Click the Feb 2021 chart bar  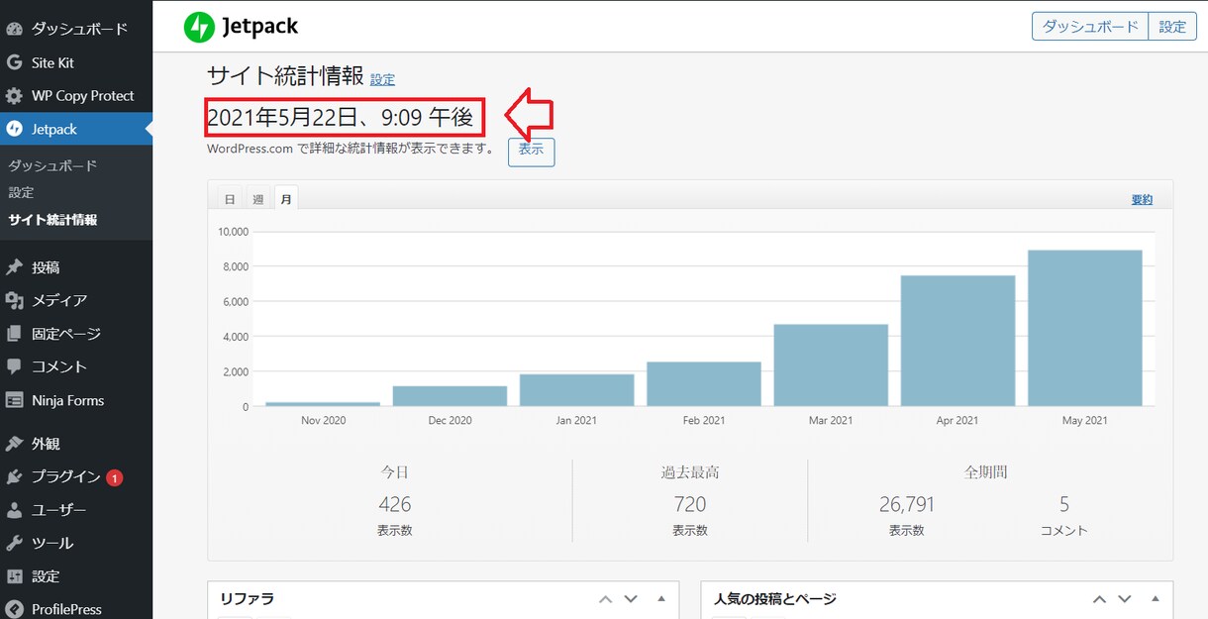[704, 384]
